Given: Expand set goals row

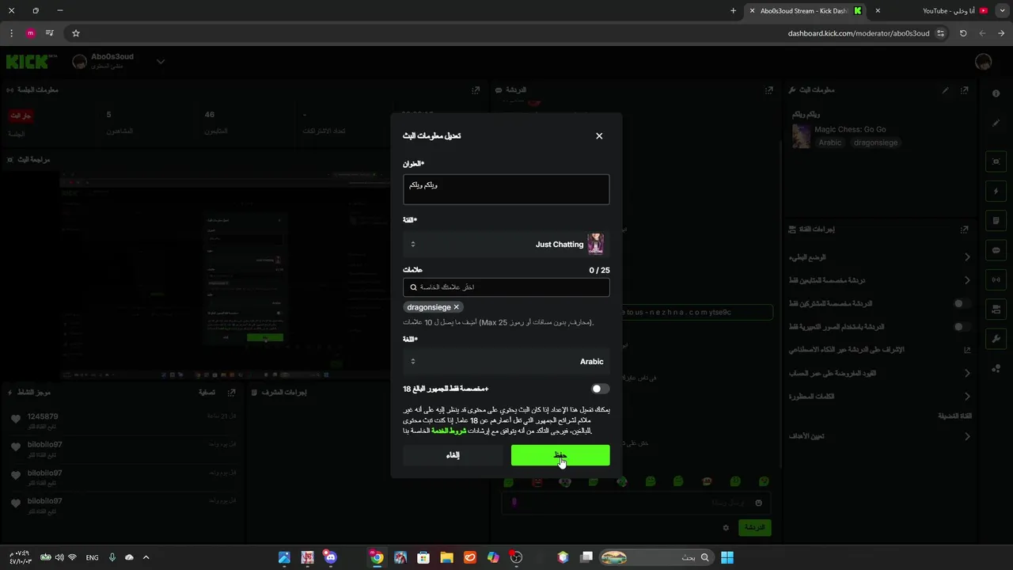Looking at the screenshot, I should (x=879, y=436).
